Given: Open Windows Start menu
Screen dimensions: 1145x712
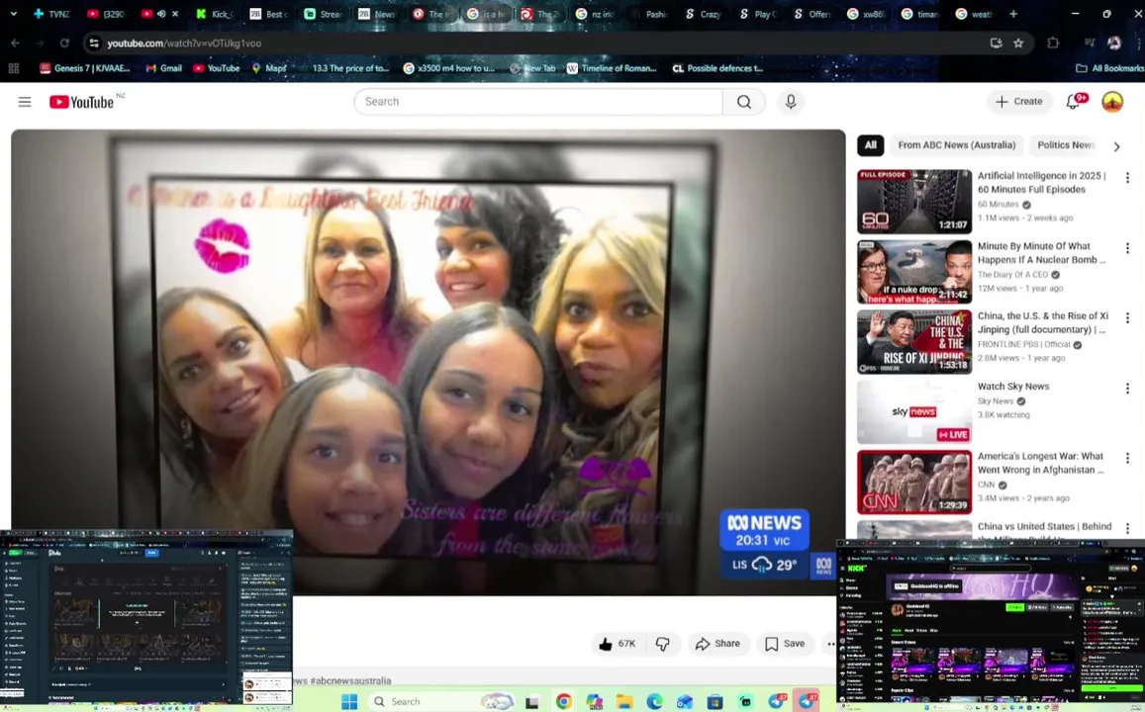Looking at the screenshot, I should pos(349,701).
